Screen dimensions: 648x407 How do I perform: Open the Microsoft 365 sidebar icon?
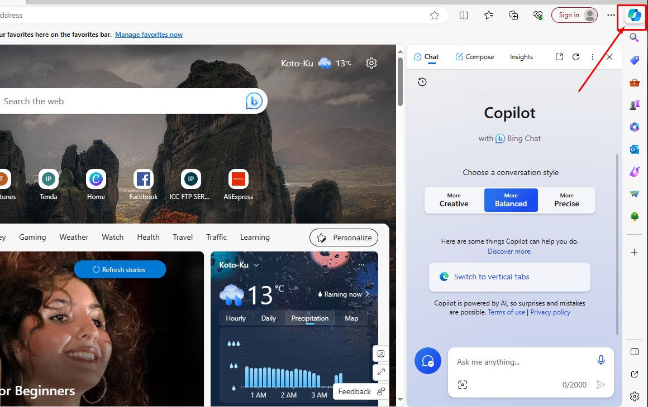click(x=634, y=127)
